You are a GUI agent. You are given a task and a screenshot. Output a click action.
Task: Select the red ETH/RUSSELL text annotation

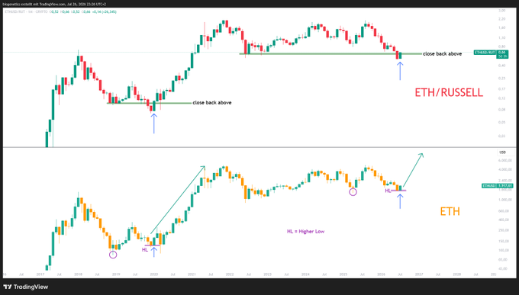(449, 92)
